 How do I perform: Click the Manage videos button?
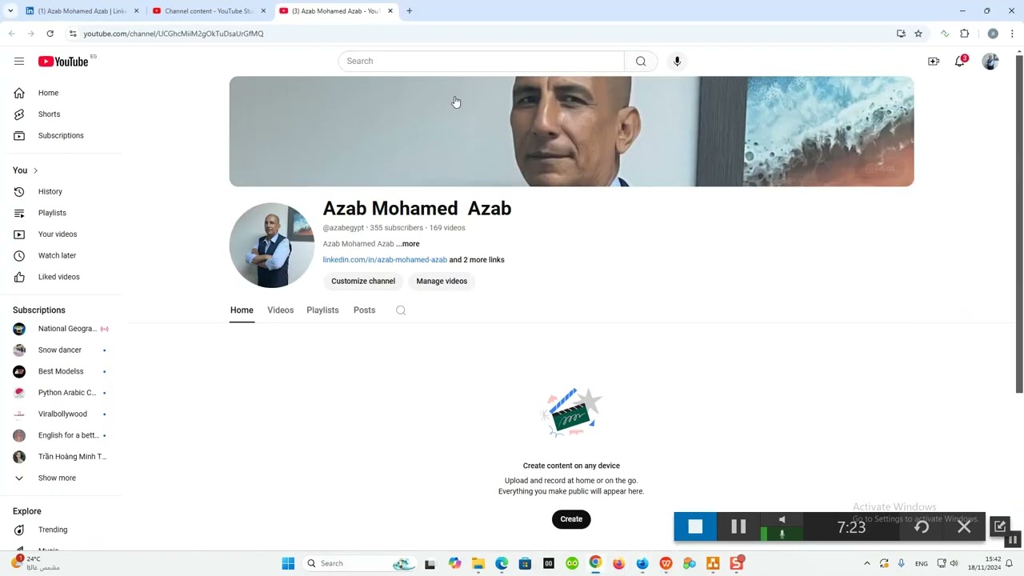pyautogui.click(x=442, y=281)
